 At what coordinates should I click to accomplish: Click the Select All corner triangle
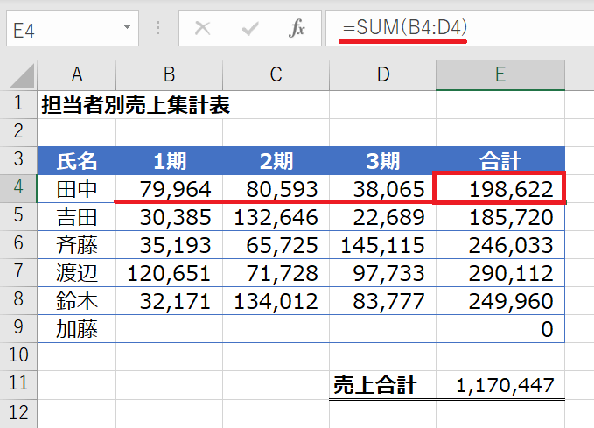pos(19,75)
